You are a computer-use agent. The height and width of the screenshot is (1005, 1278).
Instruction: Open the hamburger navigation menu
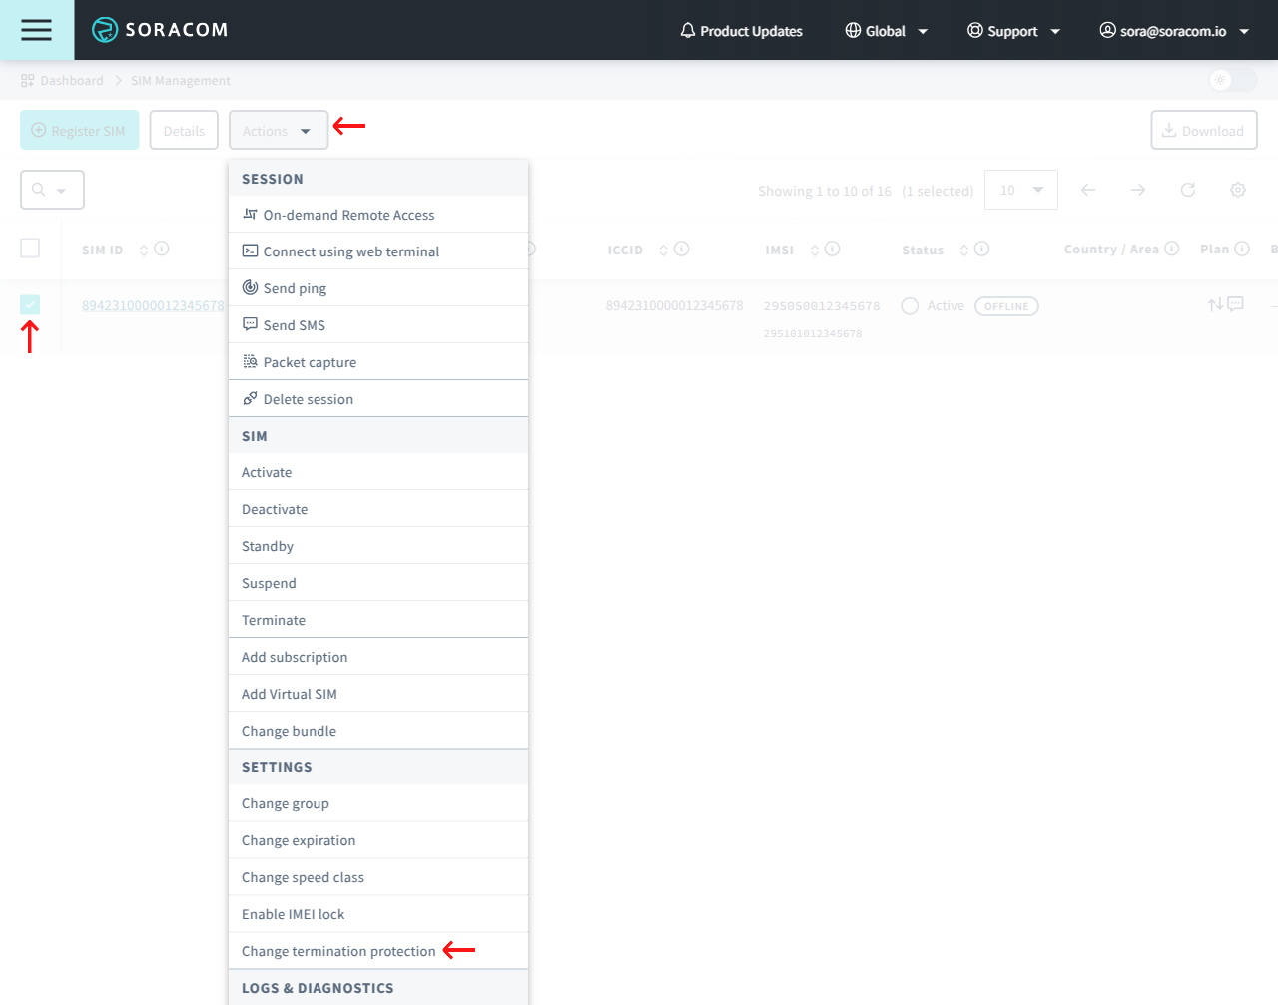pos(36,30)
